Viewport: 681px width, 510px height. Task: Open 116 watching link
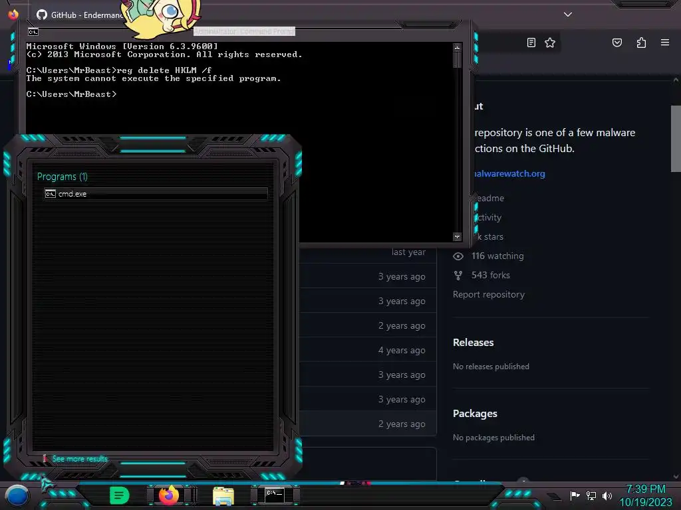pyautogui.click(x=497, y=256)
